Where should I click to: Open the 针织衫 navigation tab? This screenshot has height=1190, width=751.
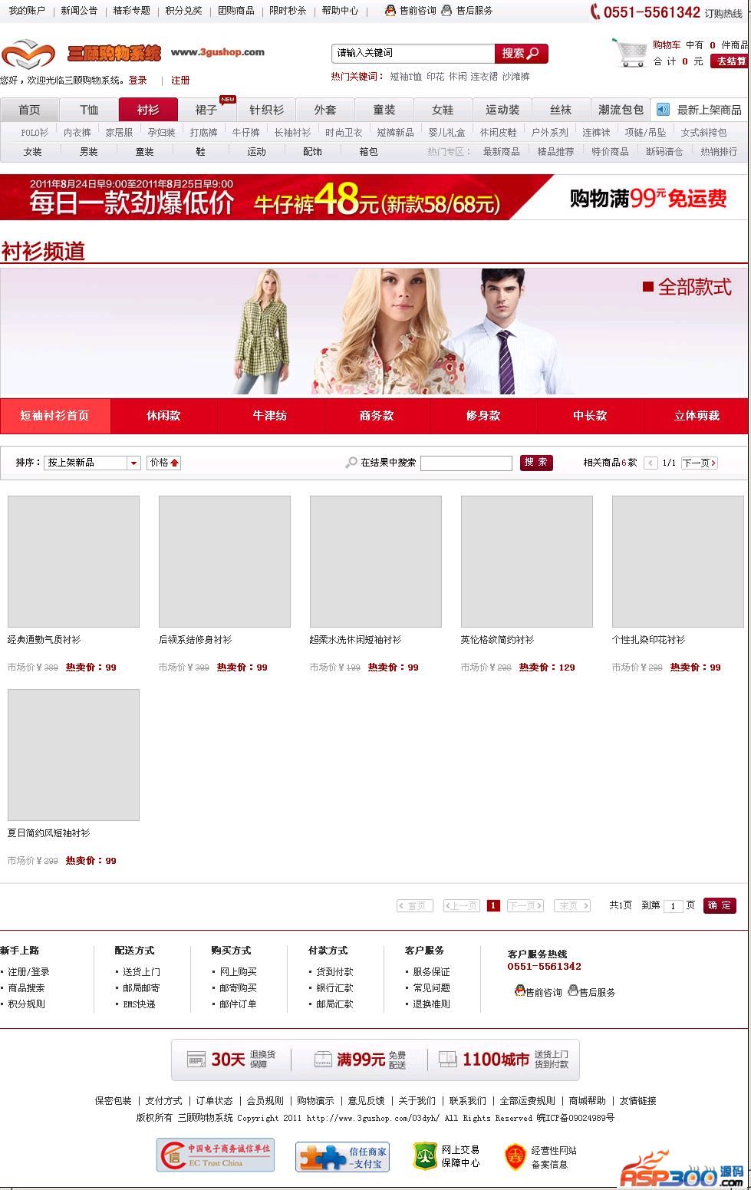tap(266, 110)
